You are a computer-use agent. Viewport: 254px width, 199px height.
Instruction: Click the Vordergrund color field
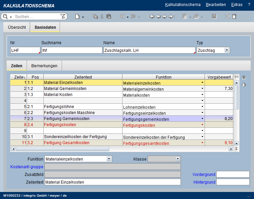233,174
